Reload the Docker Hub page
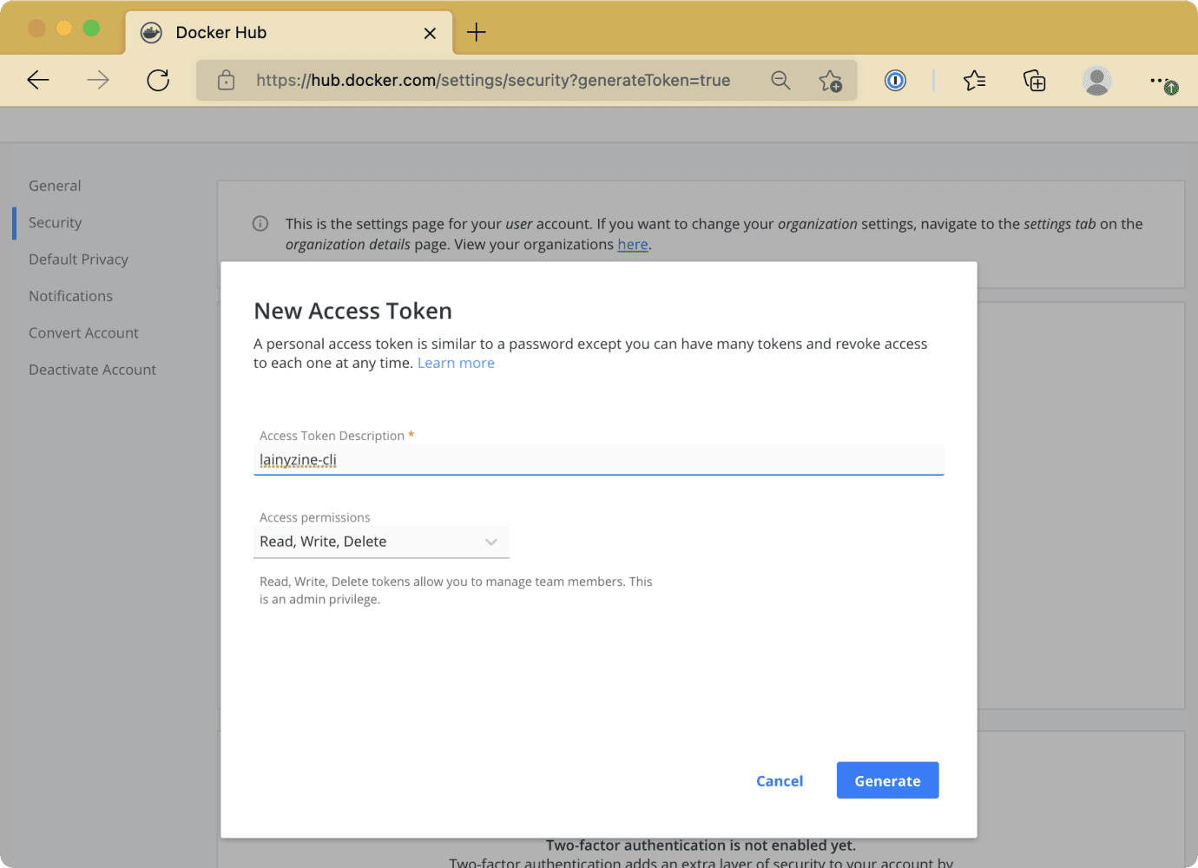Viewport: 1198px width, 868px height. (158, 81)
